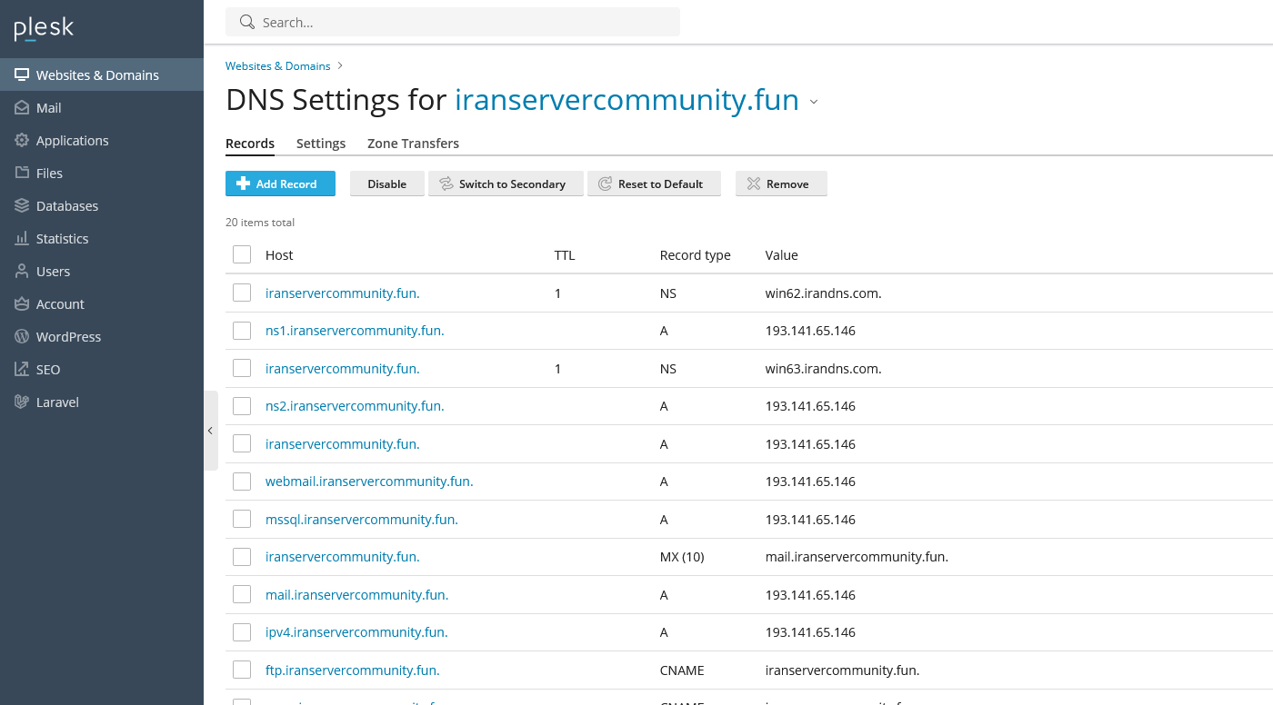Screen dimensions: 1273x705
Task: Click the WordPress logo icon
Action: [x=22, y=337]
